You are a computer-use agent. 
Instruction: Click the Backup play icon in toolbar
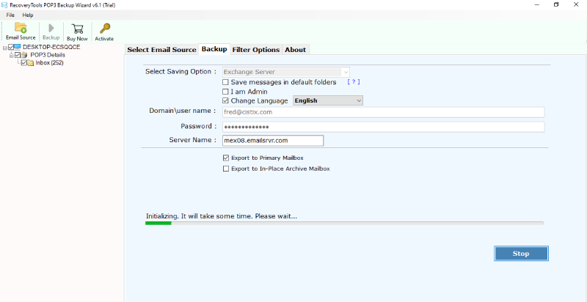[51, 28]
